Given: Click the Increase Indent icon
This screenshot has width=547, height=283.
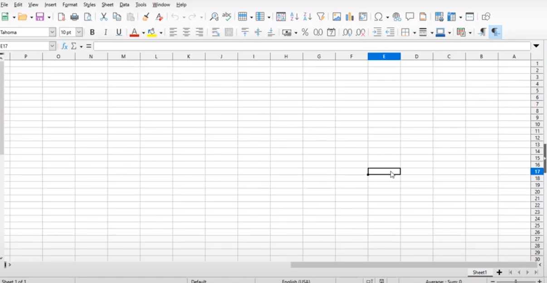Looking at the screenshot, I should 377,32.
